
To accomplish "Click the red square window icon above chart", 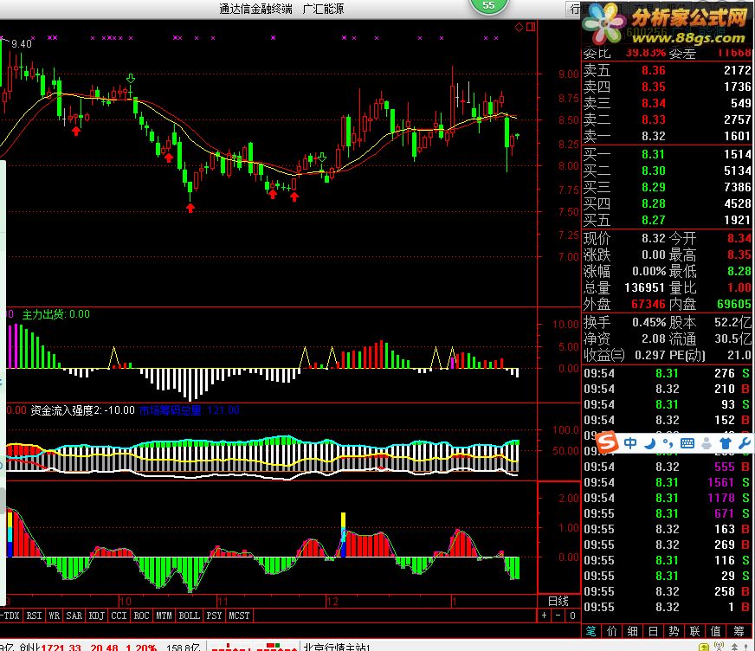I will click(x=531, y=27).
